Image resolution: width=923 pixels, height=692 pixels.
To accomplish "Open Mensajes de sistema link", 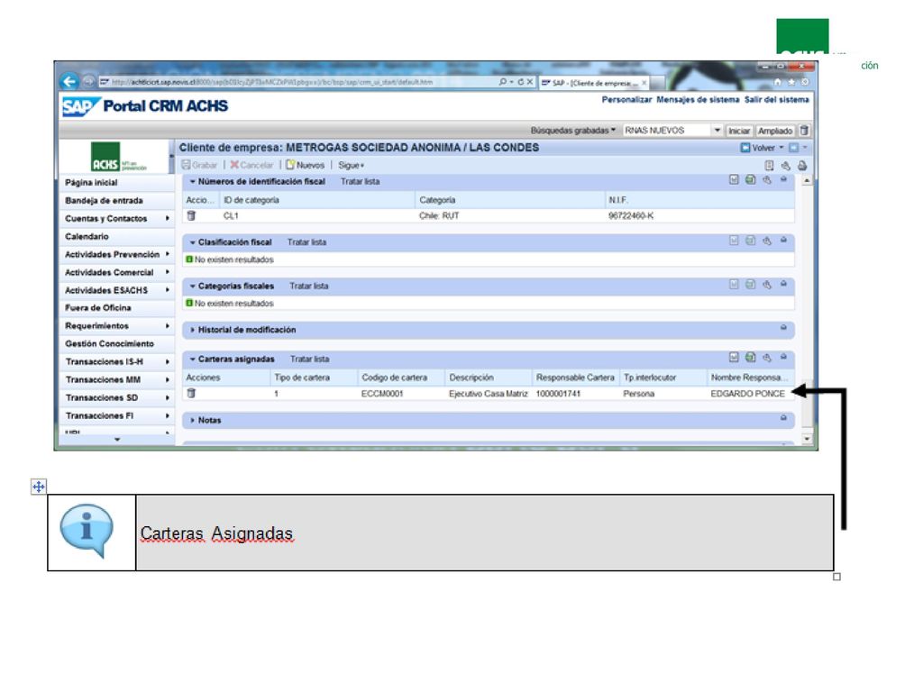I will pos(698,100).
